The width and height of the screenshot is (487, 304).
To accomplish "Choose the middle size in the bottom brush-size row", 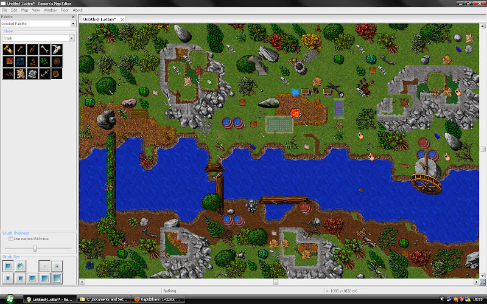I will (x=32, y=278).
